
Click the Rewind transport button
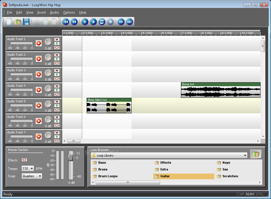click(74, 22)
